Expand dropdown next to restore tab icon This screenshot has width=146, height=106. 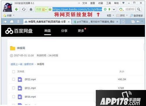(142, 21)
